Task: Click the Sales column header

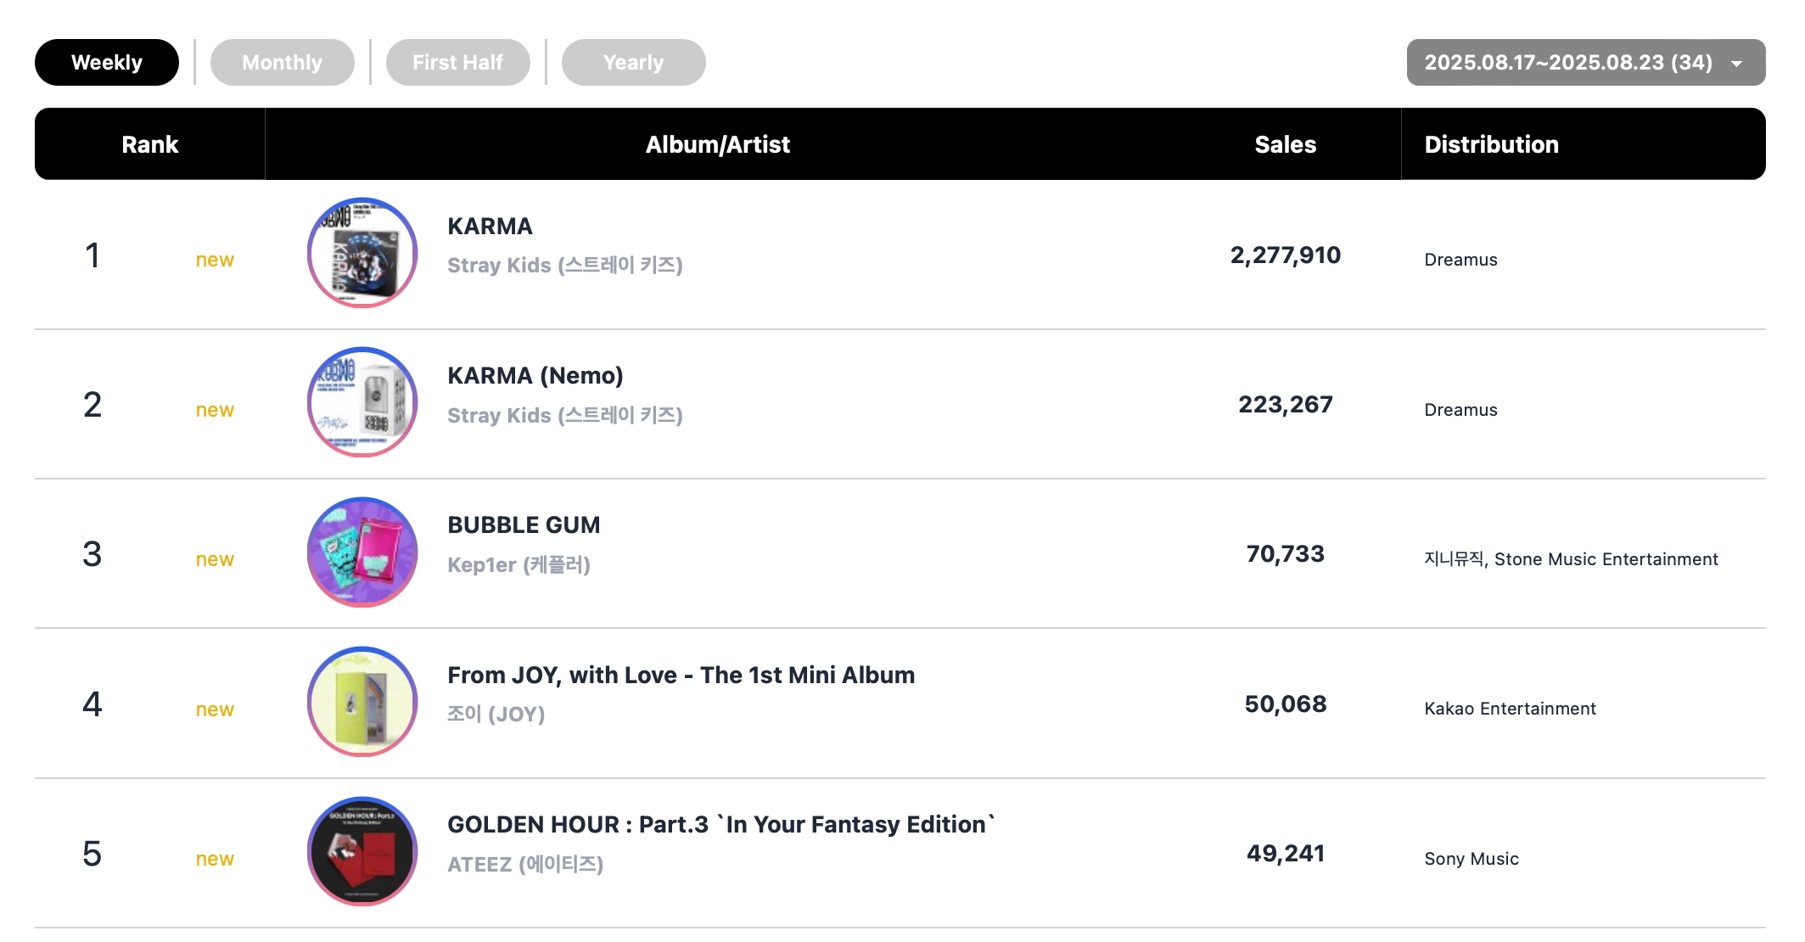Action: (1286, 144)
